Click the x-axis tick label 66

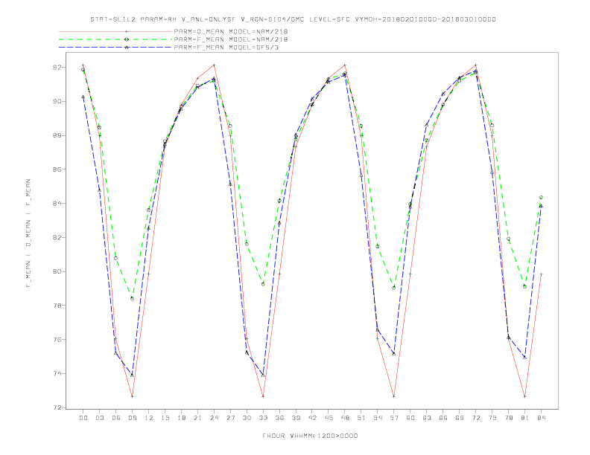click(443, 418)
